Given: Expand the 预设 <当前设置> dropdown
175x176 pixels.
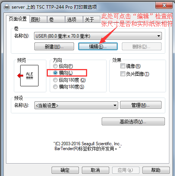Looking at the screenshot, I should [x=76, y=105].
